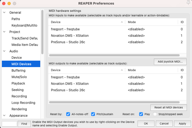Open Rendering preferences
The height and width of the screenshot is (128, 192).
click(x=19, y=109)
